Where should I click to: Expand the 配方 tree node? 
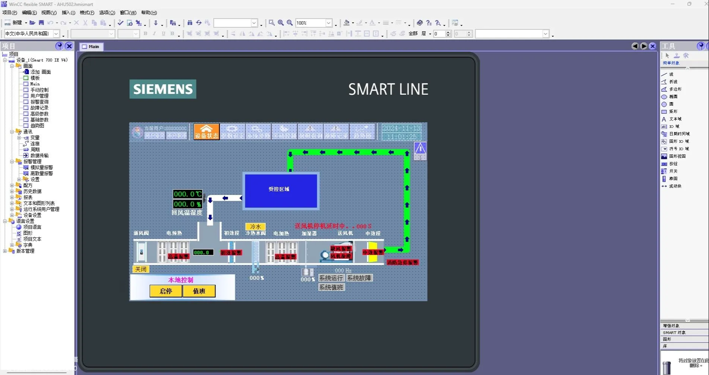(x=12, y=185)
